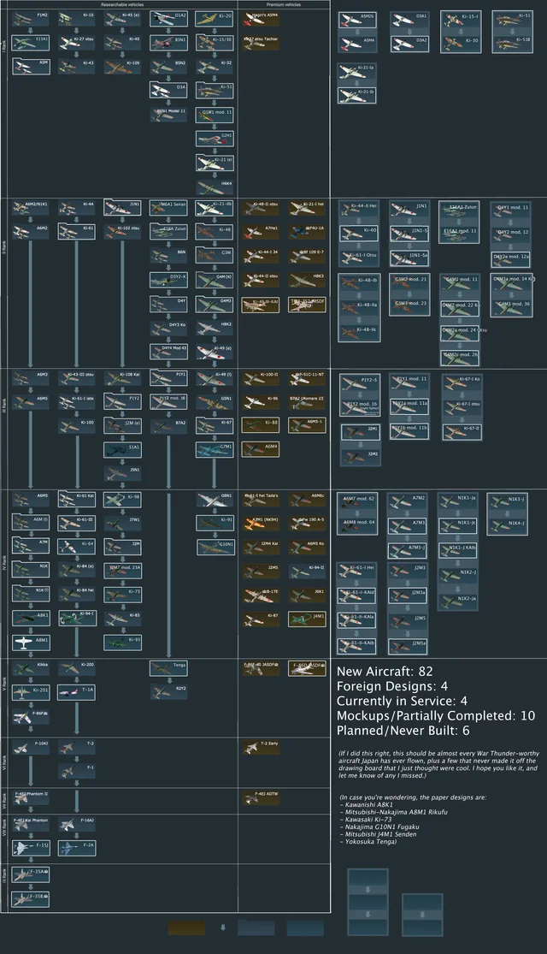Choose the G10N1 Fugaku bomber card
This screenshot has height=954, width=547.
point(215,548)
